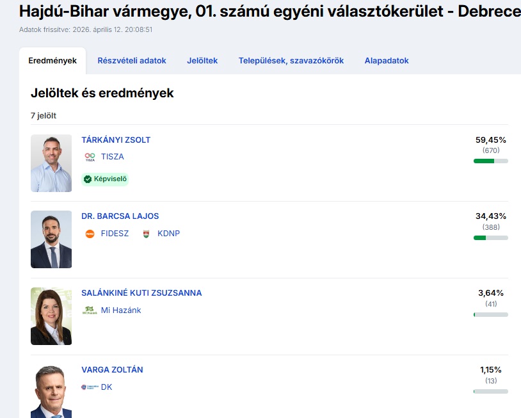
Task: Click Dr. Barcsa Lajos's portrait photo
Action: pos(51,239)
